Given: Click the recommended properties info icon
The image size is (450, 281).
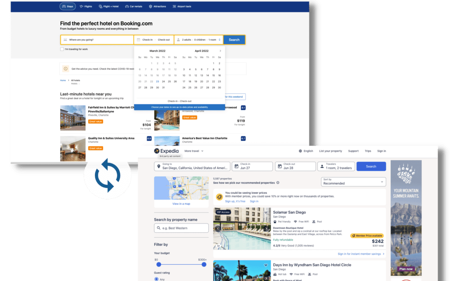Looking at the screenshot, I should (x=278, y=182).
